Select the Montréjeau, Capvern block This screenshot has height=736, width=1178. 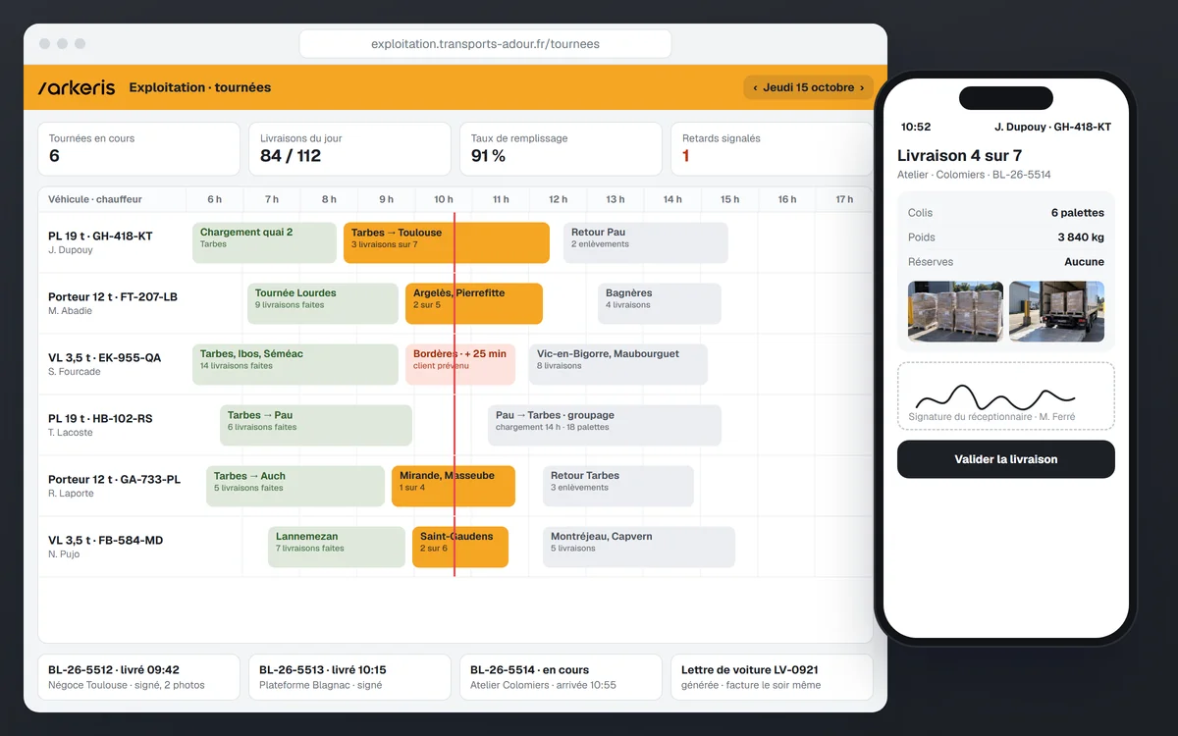click(x=639, y=547)
